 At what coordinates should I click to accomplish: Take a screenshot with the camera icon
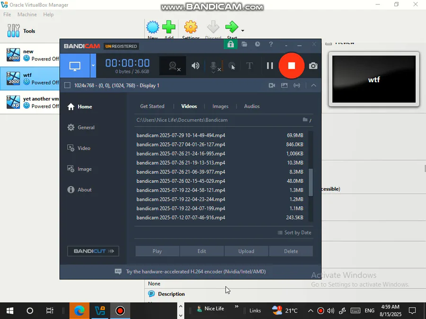coord(313,66)
